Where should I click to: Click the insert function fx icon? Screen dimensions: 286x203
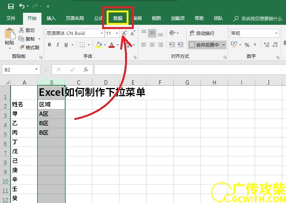coord(86,70)
